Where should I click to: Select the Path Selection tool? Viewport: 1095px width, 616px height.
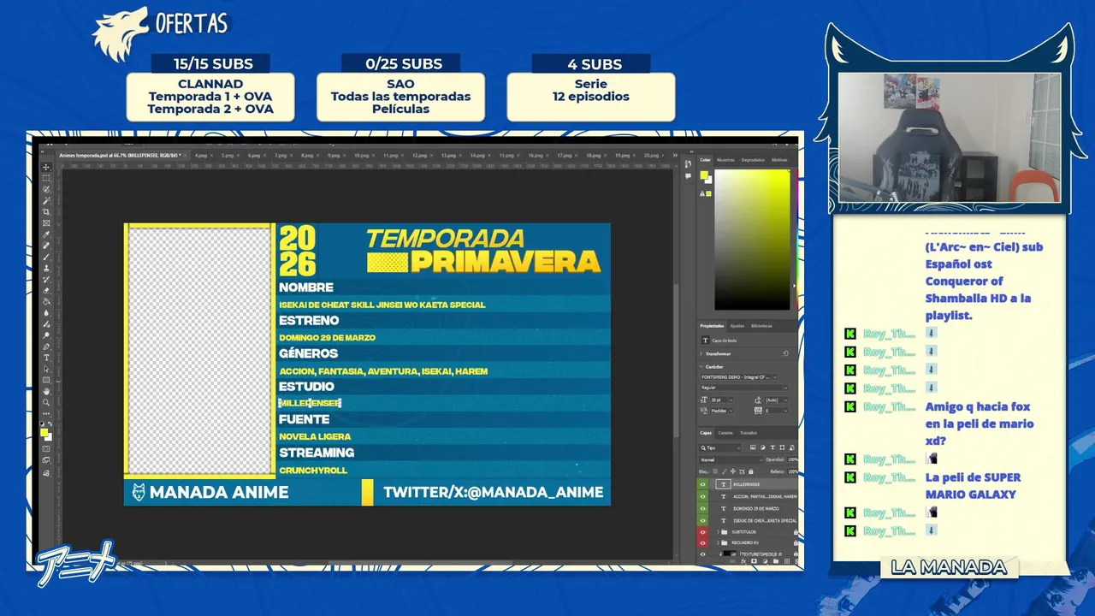[46, 369]
